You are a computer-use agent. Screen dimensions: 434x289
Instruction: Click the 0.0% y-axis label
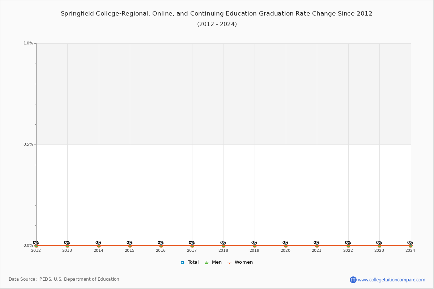pos(28,246)
